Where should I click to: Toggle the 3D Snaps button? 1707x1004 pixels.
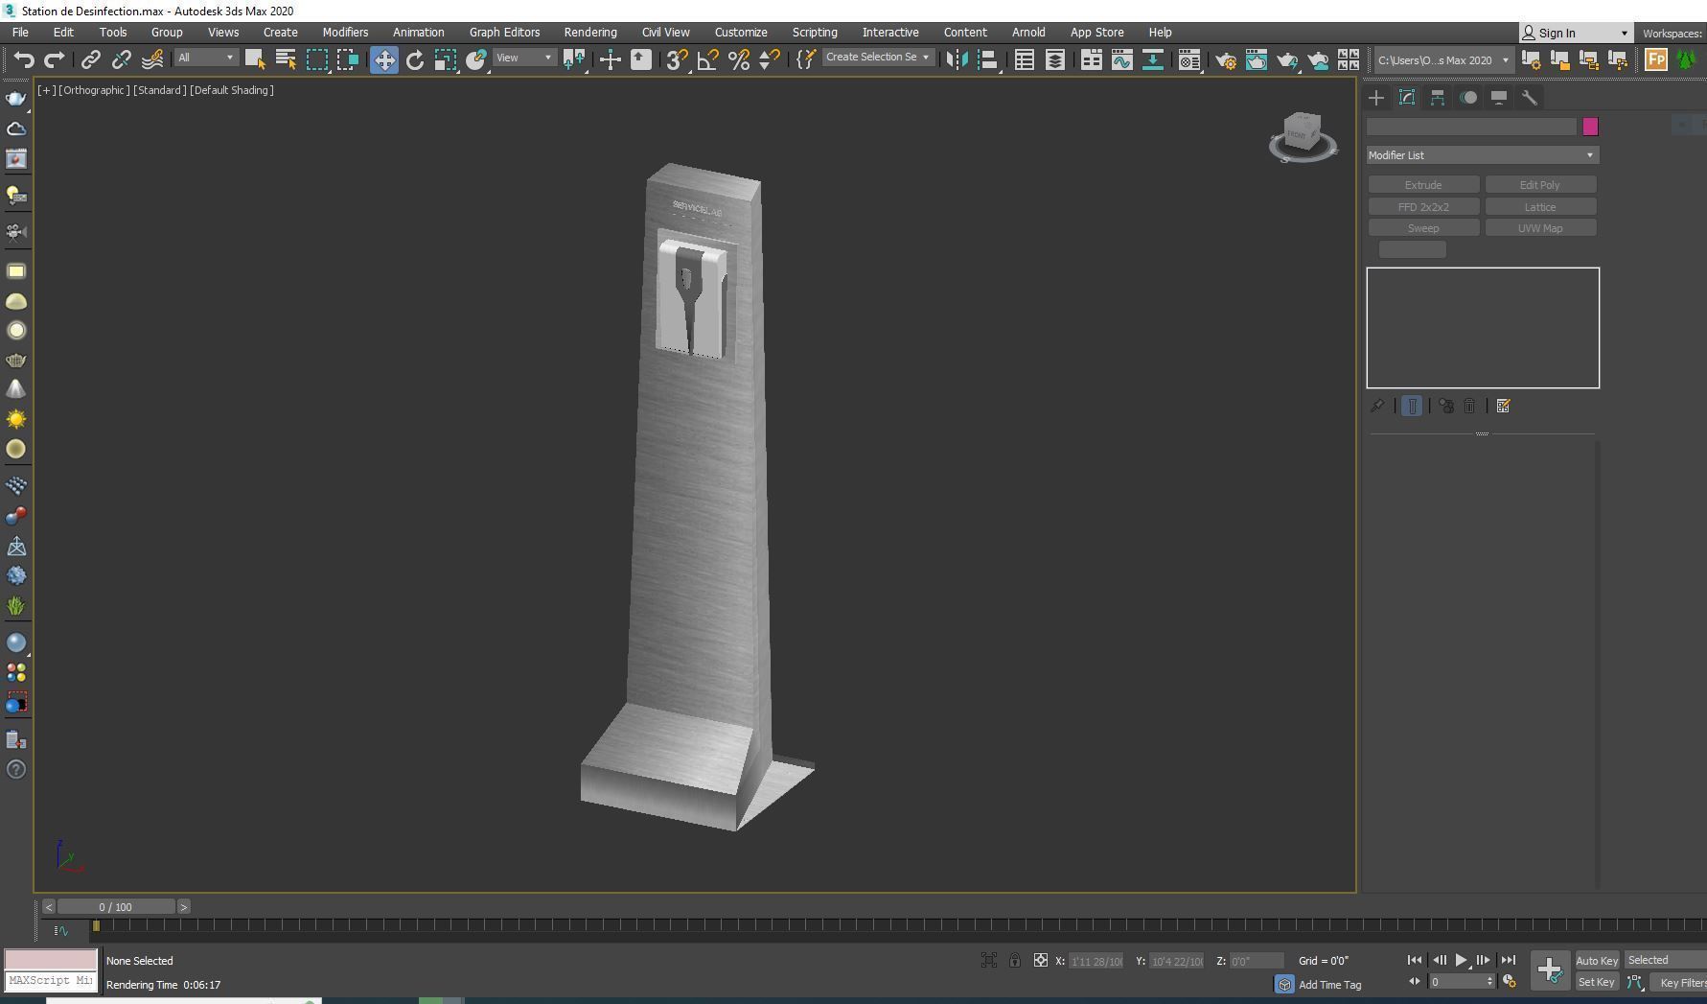point(677,59)
